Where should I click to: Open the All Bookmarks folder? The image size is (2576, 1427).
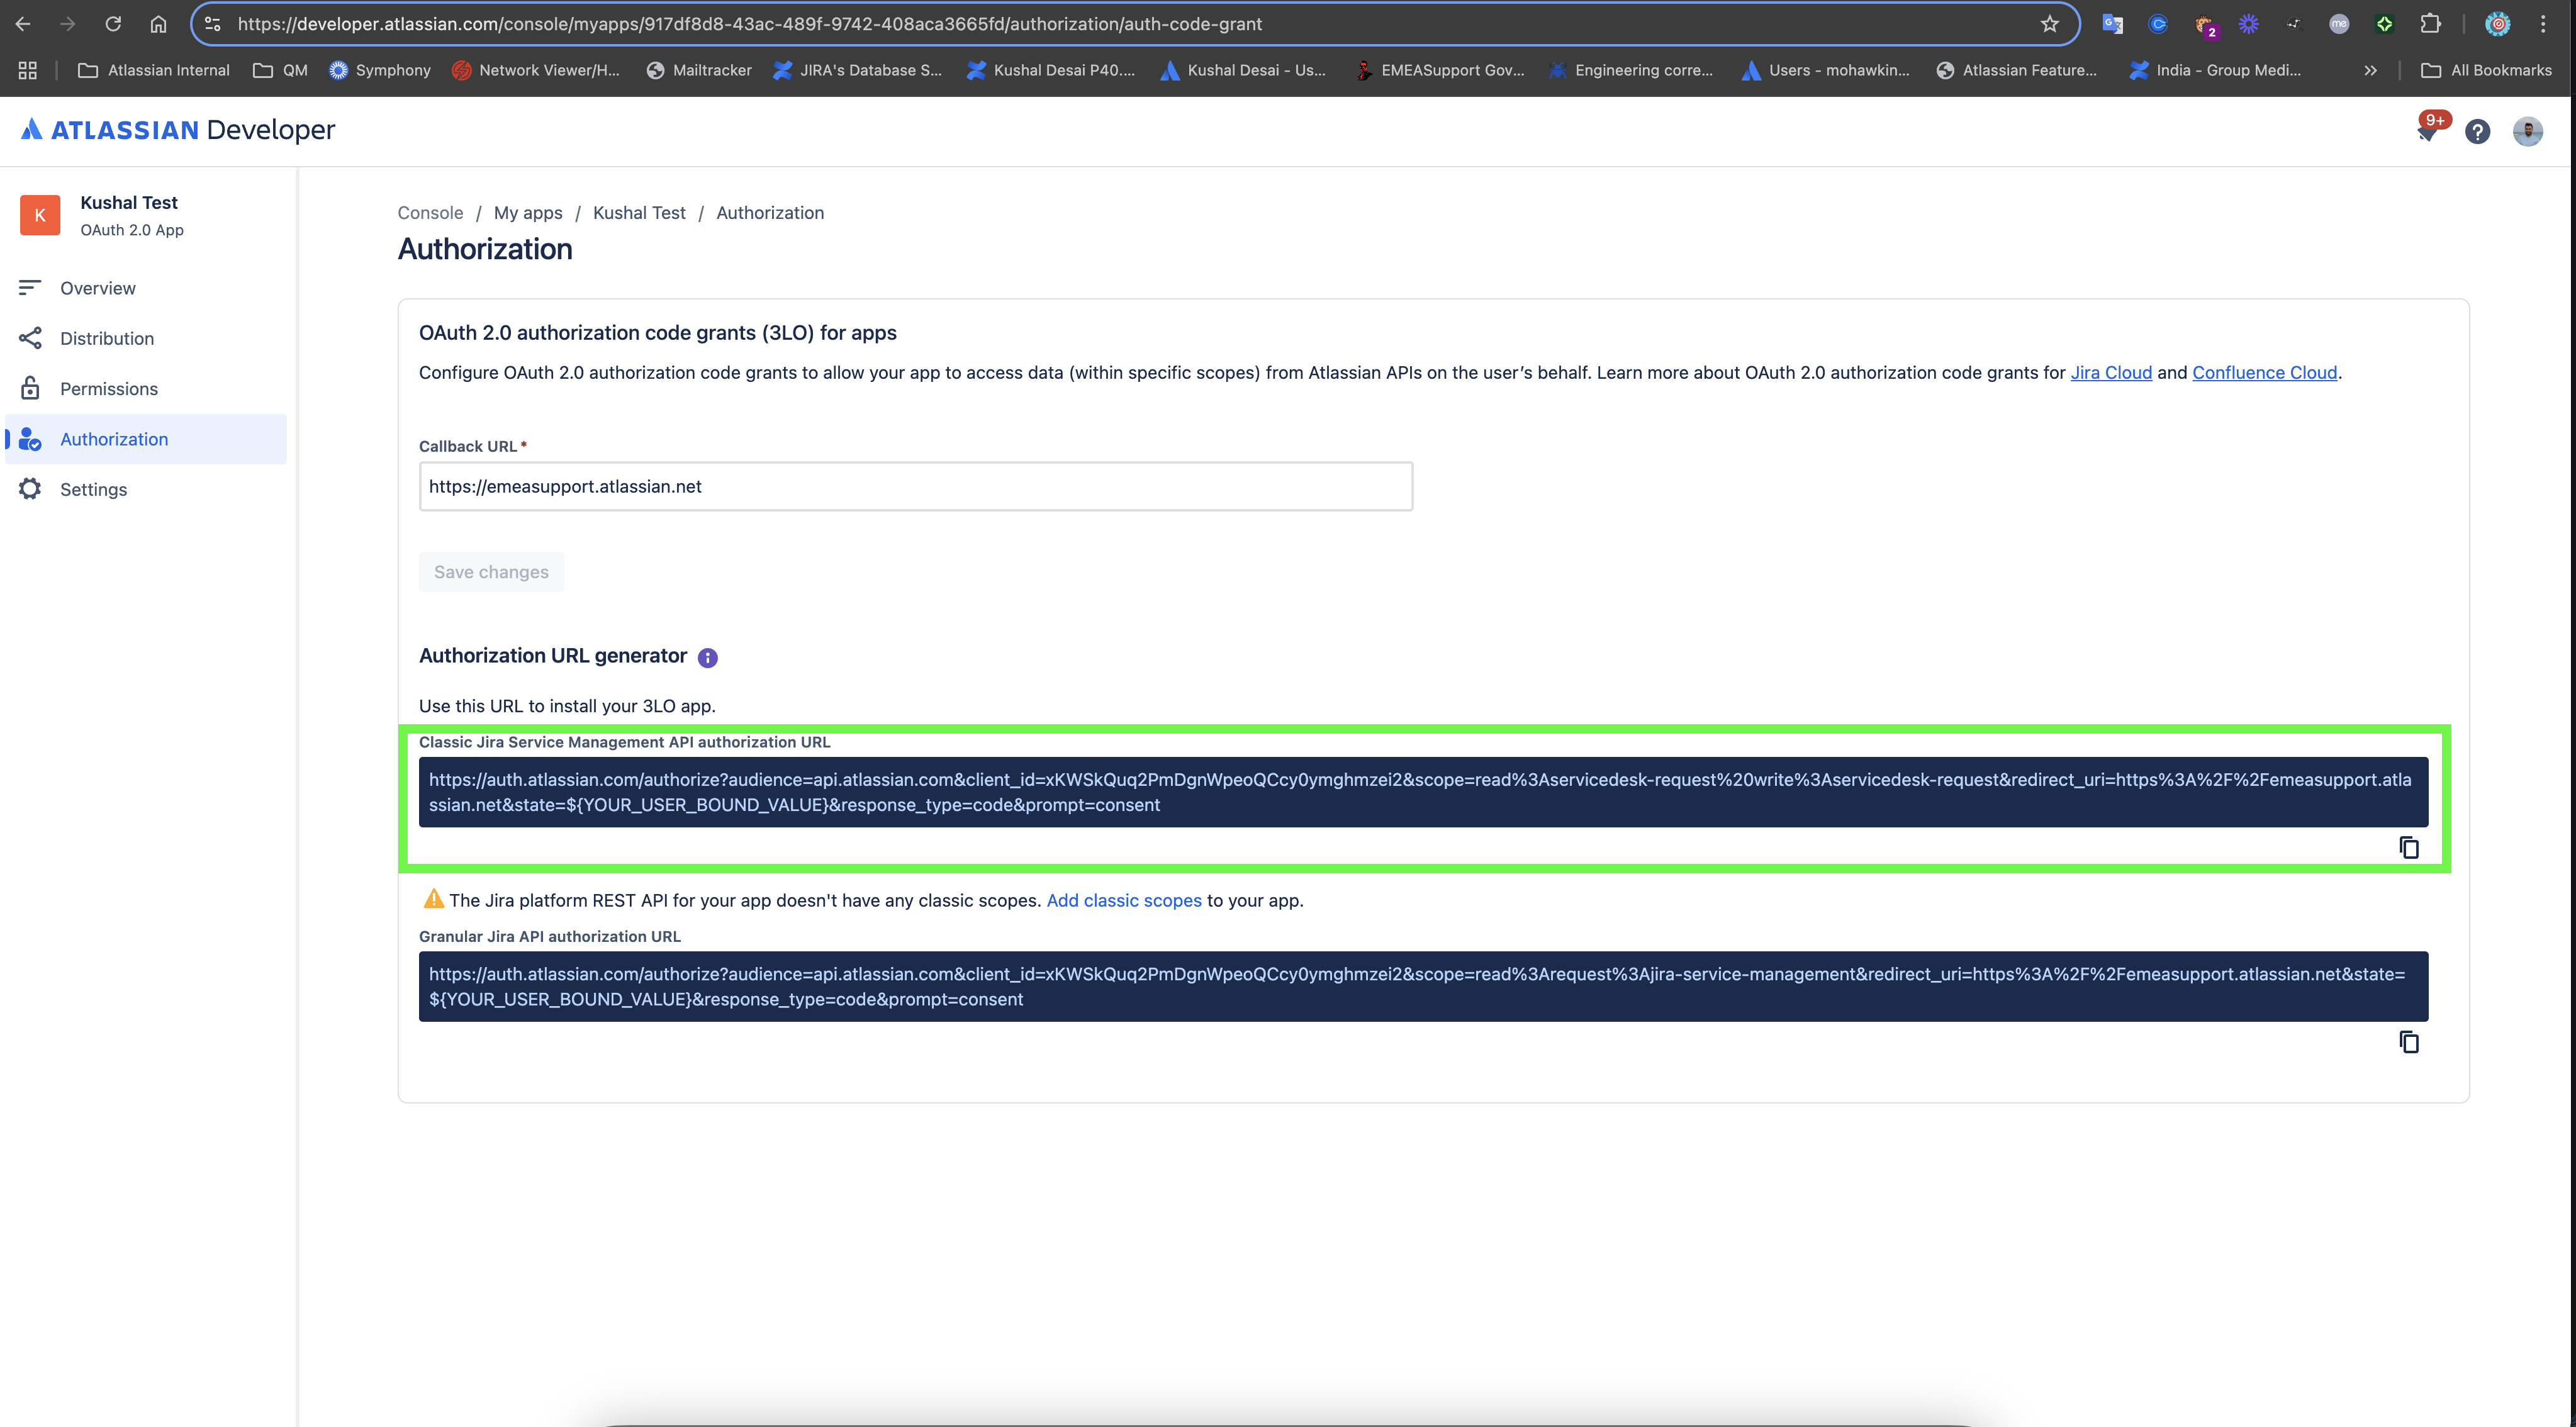click(2486, 70)
